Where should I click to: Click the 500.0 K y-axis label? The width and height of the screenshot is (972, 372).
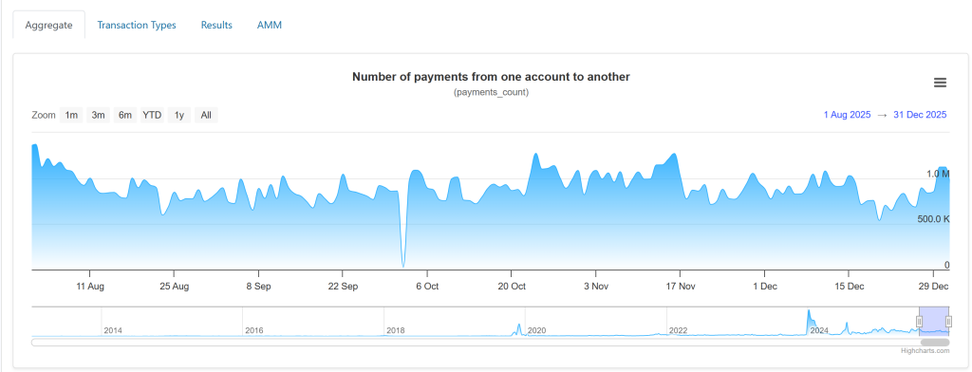(934, 219)
